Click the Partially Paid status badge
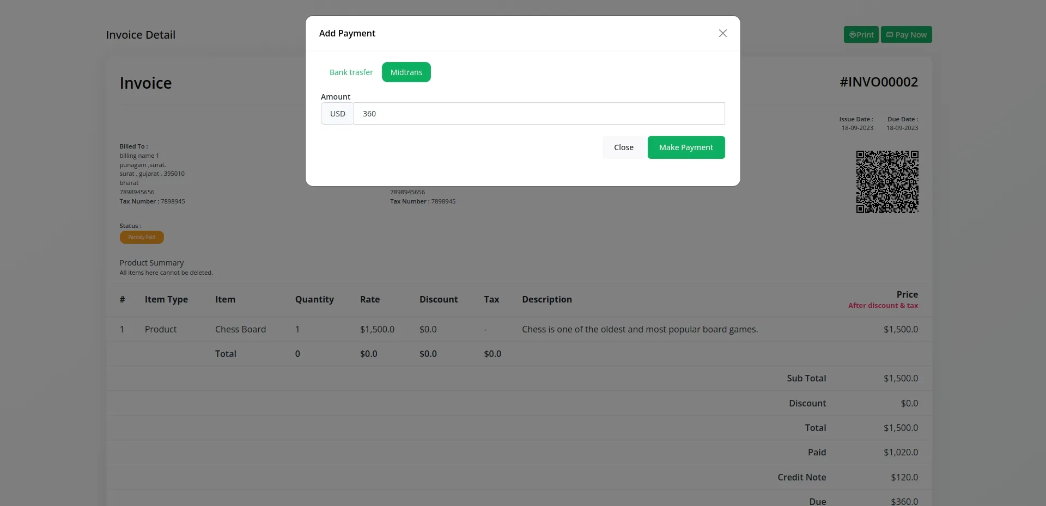 (142, 237)
